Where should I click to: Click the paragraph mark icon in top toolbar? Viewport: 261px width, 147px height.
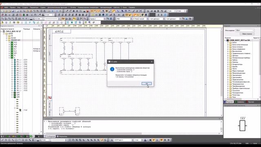point(103,11)
